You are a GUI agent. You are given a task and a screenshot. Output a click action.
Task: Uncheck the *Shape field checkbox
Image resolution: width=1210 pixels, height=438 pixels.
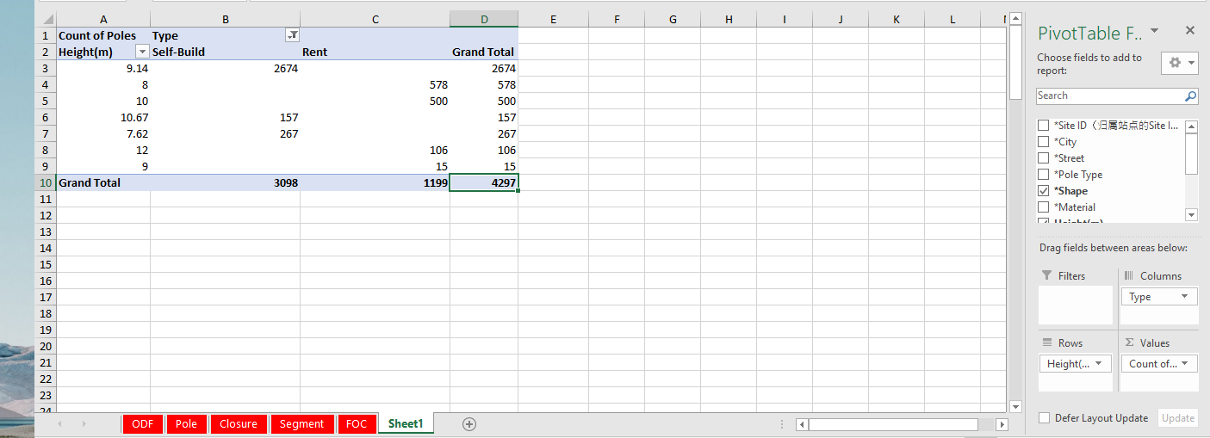(1044, 191)
